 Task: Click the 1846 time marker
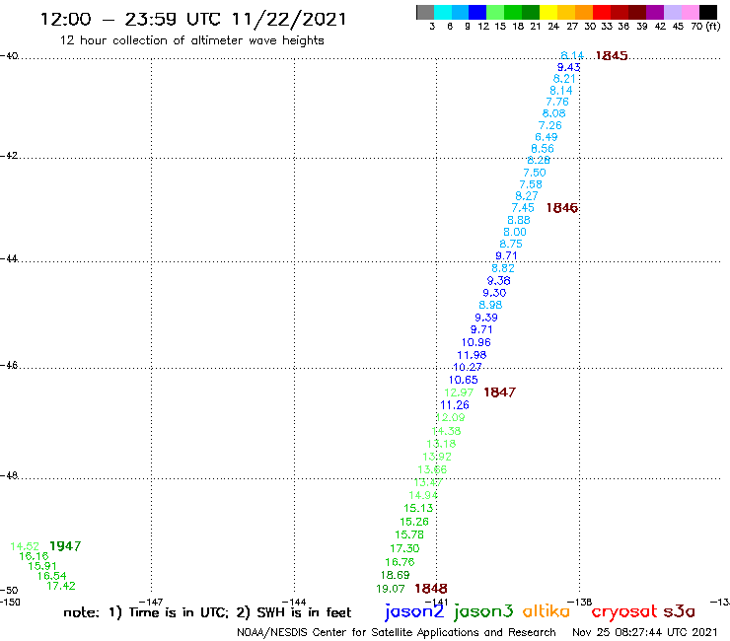(562, 208)
